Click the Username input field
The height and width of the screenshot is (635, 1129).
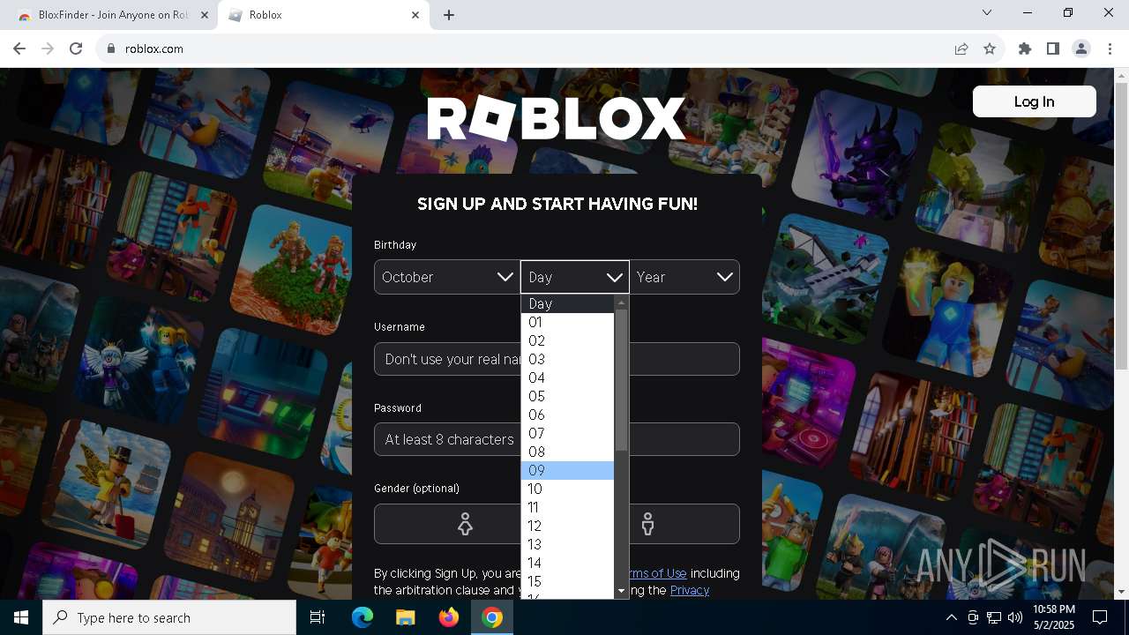pos(557,359)
